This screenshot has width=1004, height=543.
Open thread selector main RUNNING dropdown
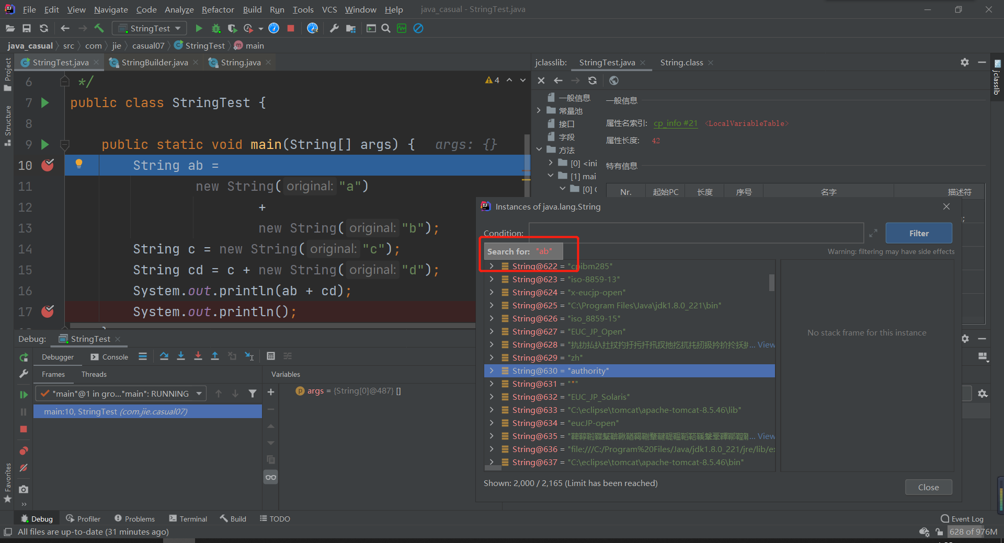pyautogui.click(x=121, y=394)
